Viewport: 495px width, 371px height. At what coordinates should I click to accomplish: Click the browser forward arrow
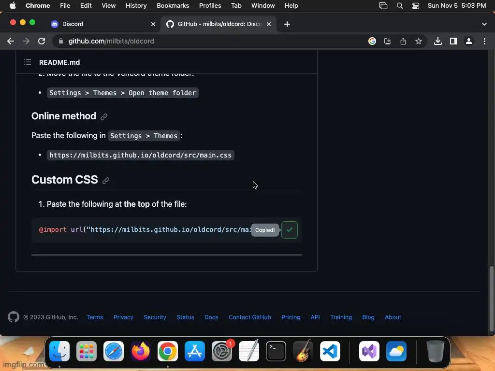pos(26,41)
